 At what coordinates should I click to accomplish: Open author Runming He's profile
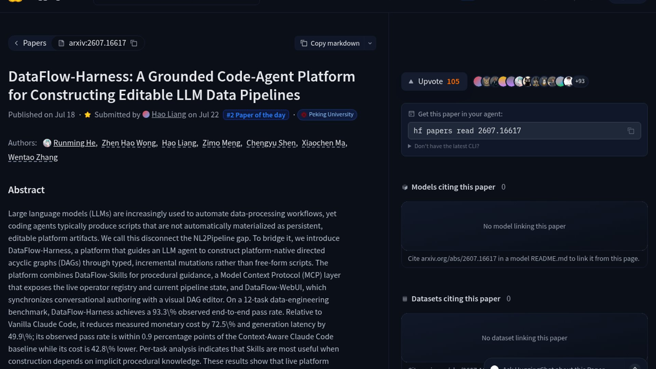pos(74,143)
